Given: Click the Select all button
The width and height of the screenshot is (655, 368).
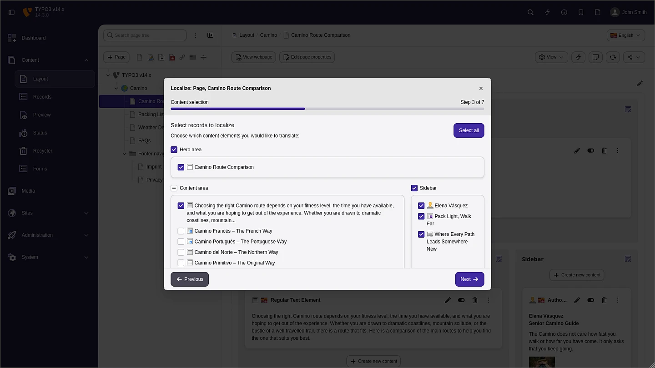Looking at the screenshot, I should pos(469,130).
